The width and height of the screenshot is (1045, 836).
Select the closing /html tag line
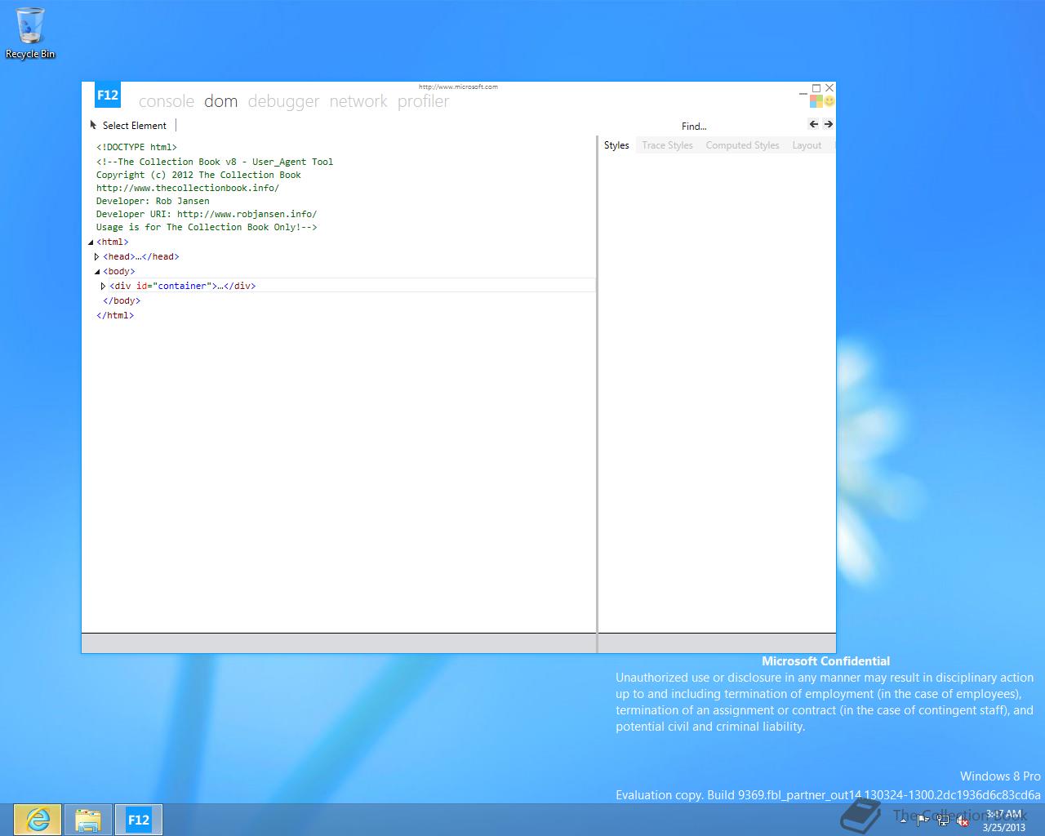(115, 315)
